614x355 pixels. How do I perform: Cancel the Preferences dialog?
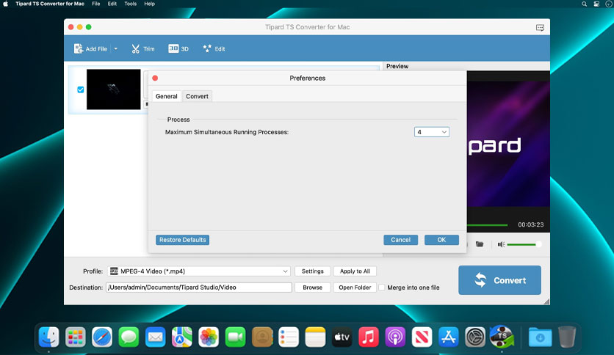(x=400, y=240)
